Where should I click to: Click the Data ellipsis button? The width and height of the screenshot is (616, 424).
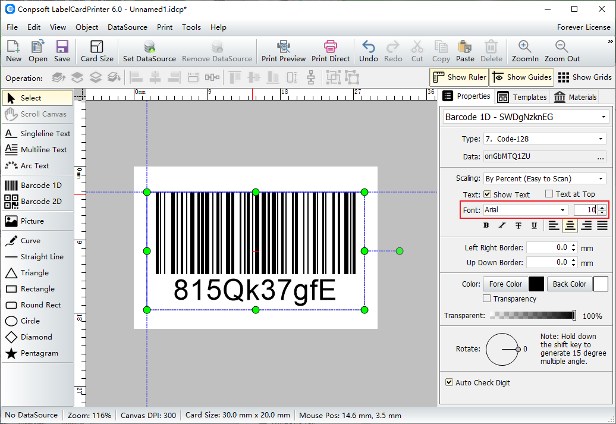[601, 157]
